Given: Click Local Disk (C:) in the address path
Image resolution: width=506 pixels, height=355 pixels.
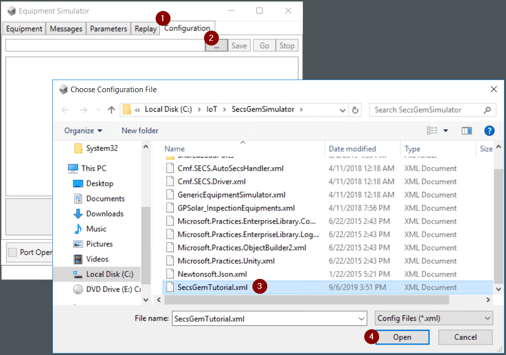Looking at the screenshot, I should pyautogui.click(x=168, y=109).
